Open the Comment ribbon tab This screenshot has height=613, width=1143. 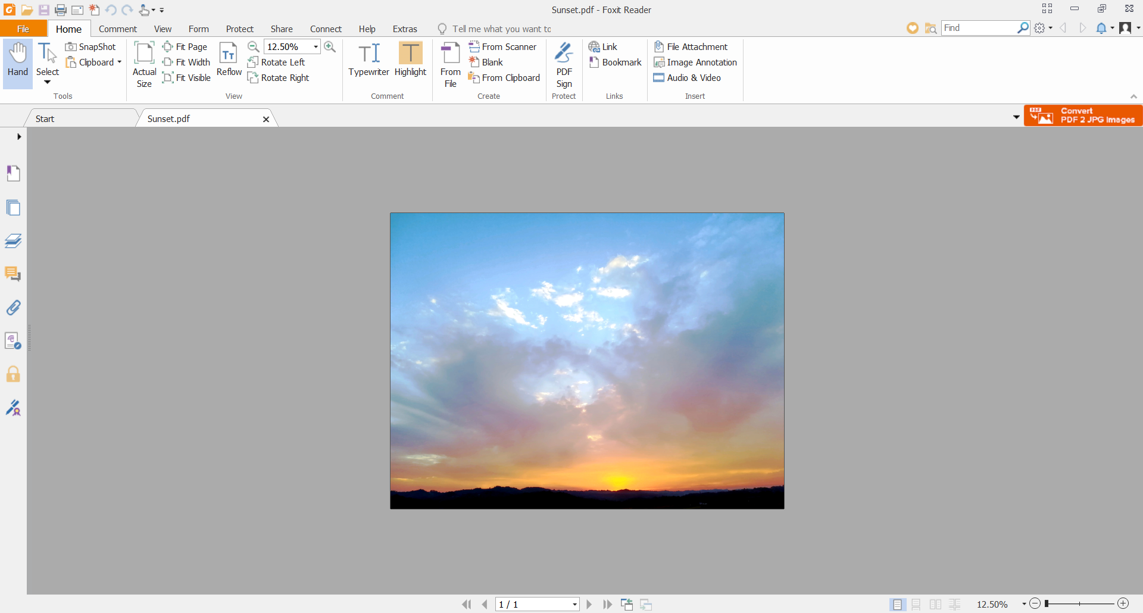(x=118, y=29)
